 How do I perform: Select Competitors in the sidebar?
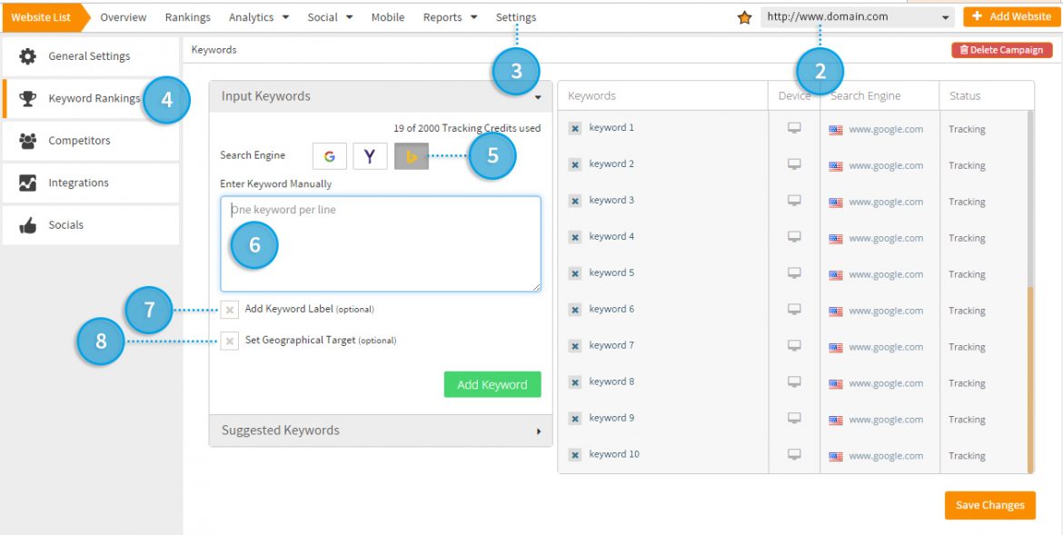[91, 141]
